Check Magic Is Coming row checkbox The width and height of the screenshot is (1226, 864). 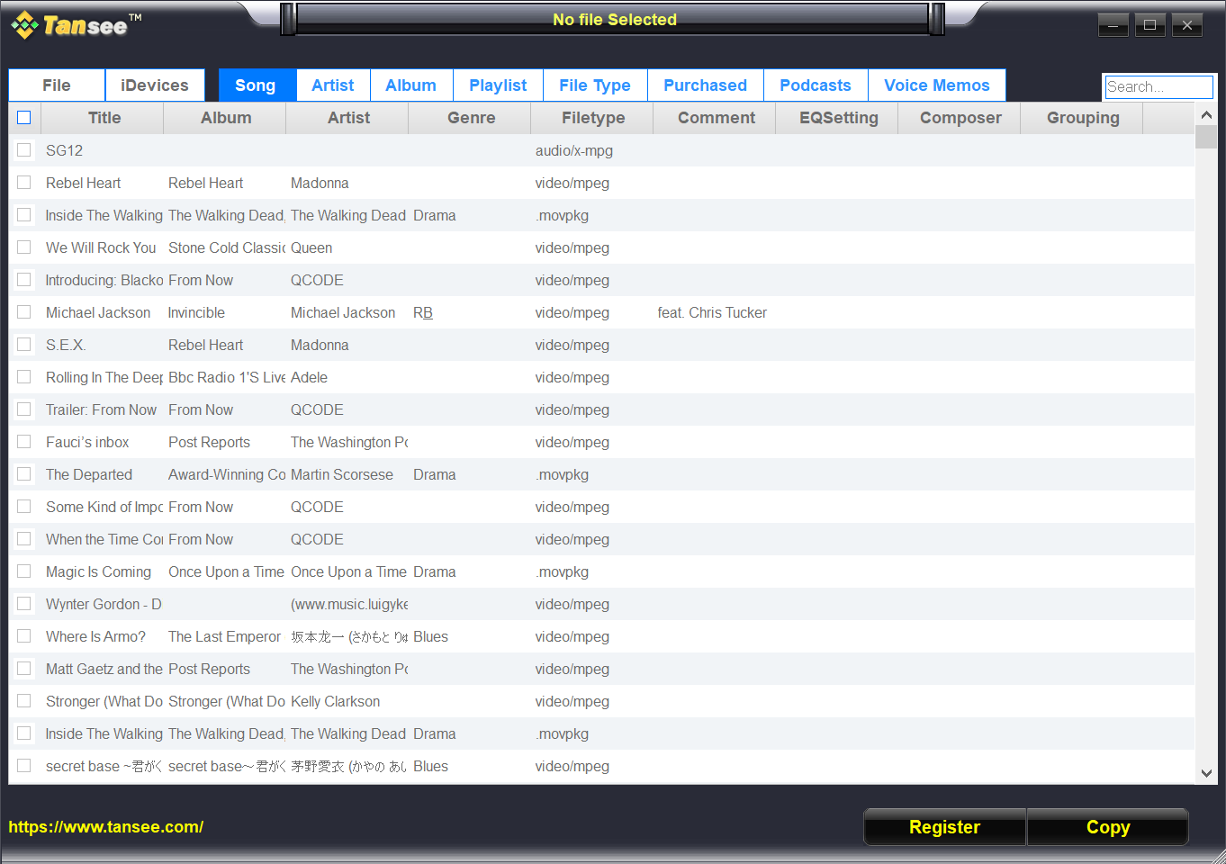(24, 571)
